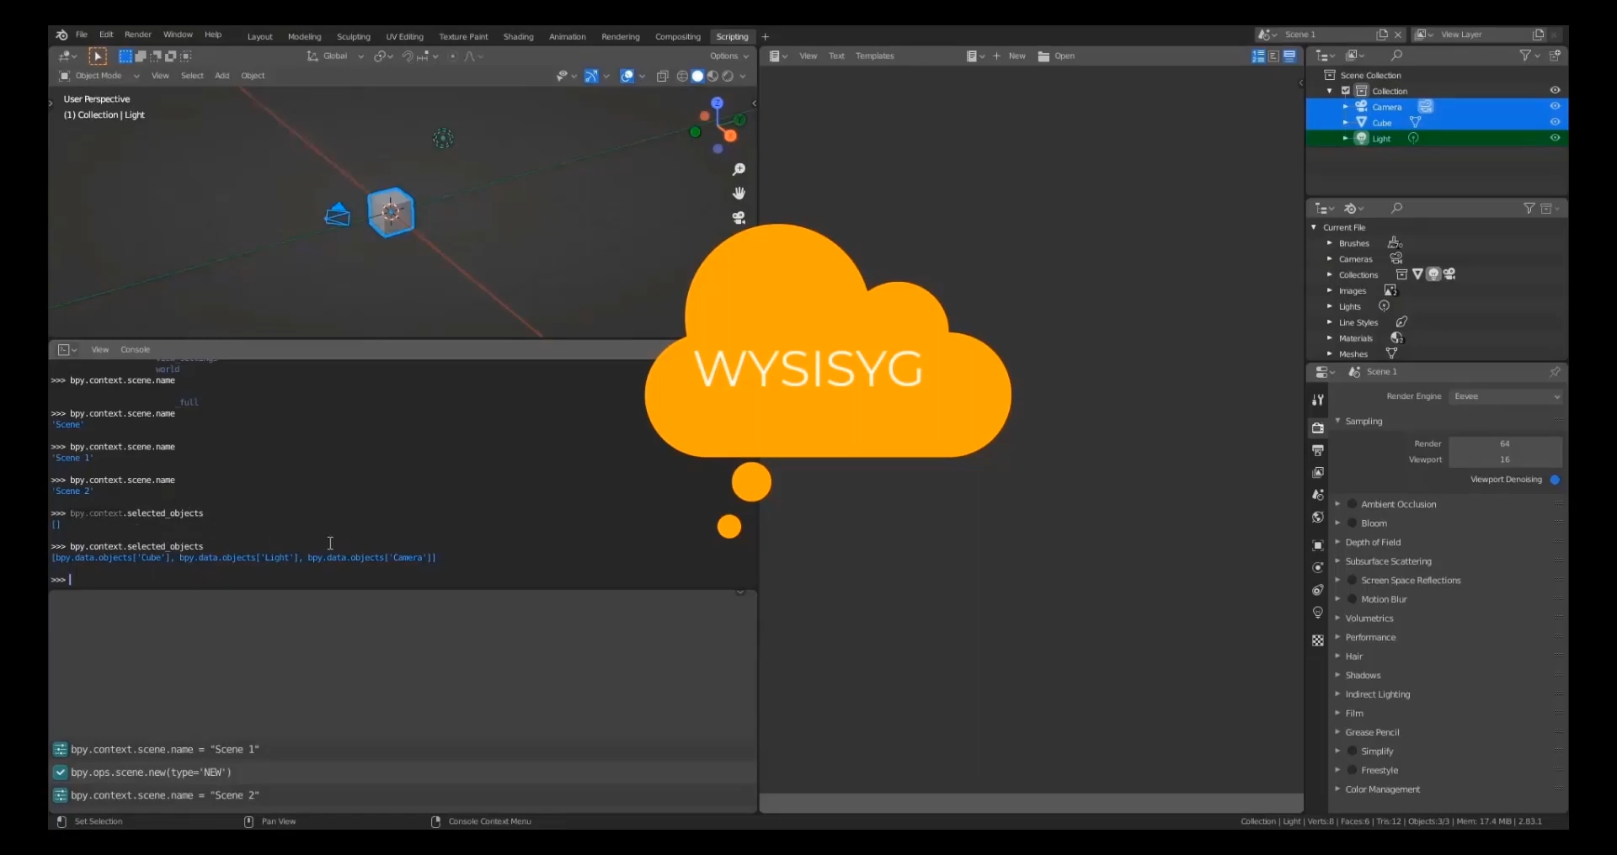Click the New button in text editor

click(x=1009, y=56)
